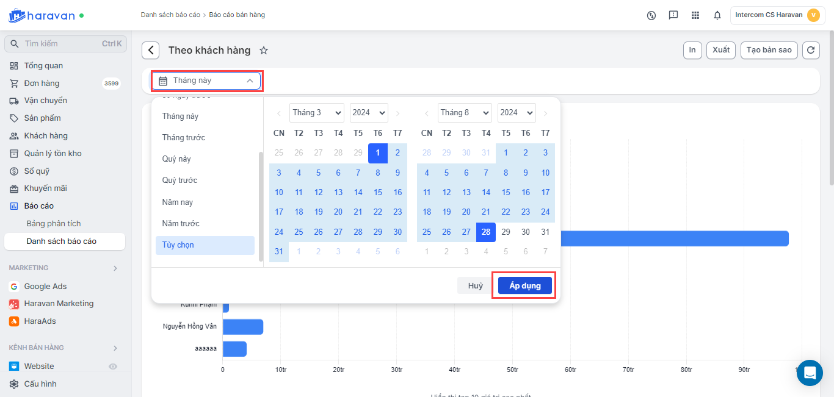Open the Tháng 8 month dropdown

click(x=464, y=113)
